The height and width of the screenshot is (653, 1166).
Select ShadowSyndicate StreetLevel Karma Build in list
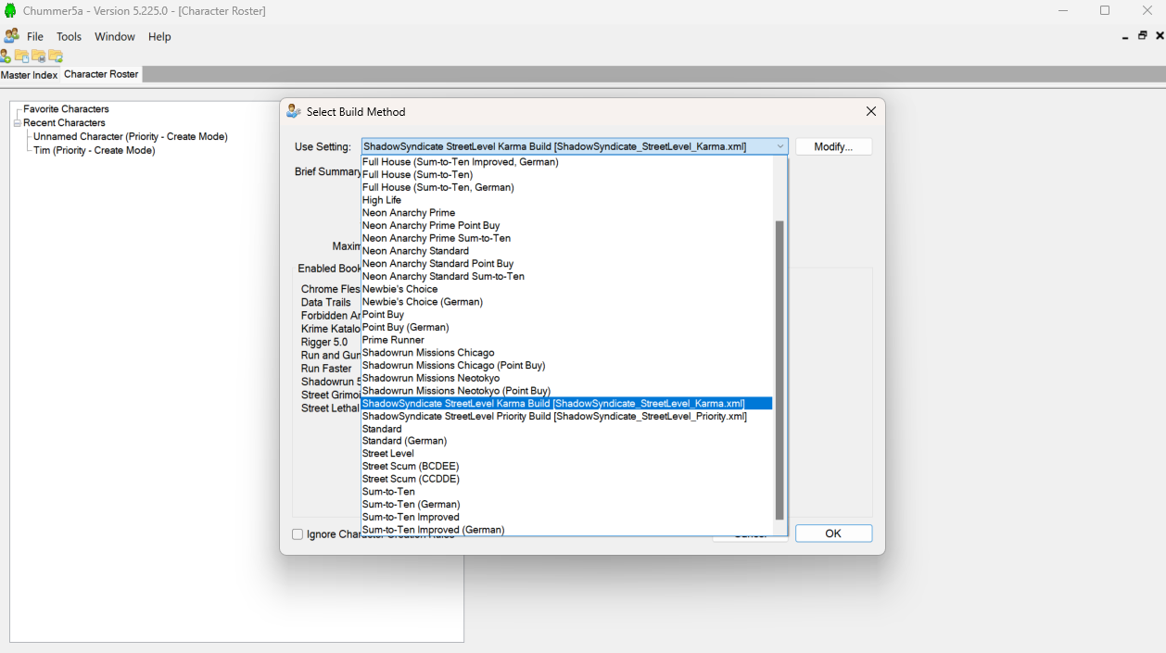point(566,404)
